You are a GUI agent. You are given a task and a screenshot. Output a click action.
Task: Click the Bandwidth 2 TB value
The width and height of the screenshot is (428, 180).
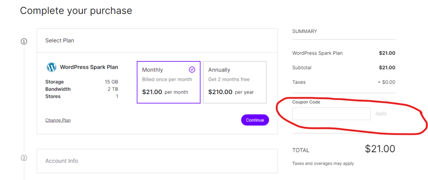(x=113, y=89)
